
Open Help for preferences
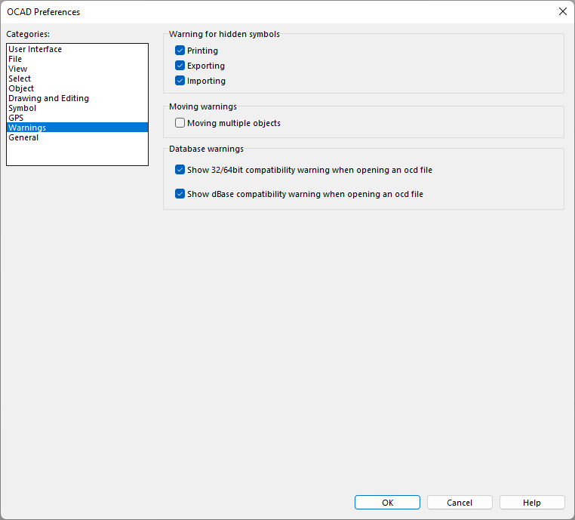[532, 503]
